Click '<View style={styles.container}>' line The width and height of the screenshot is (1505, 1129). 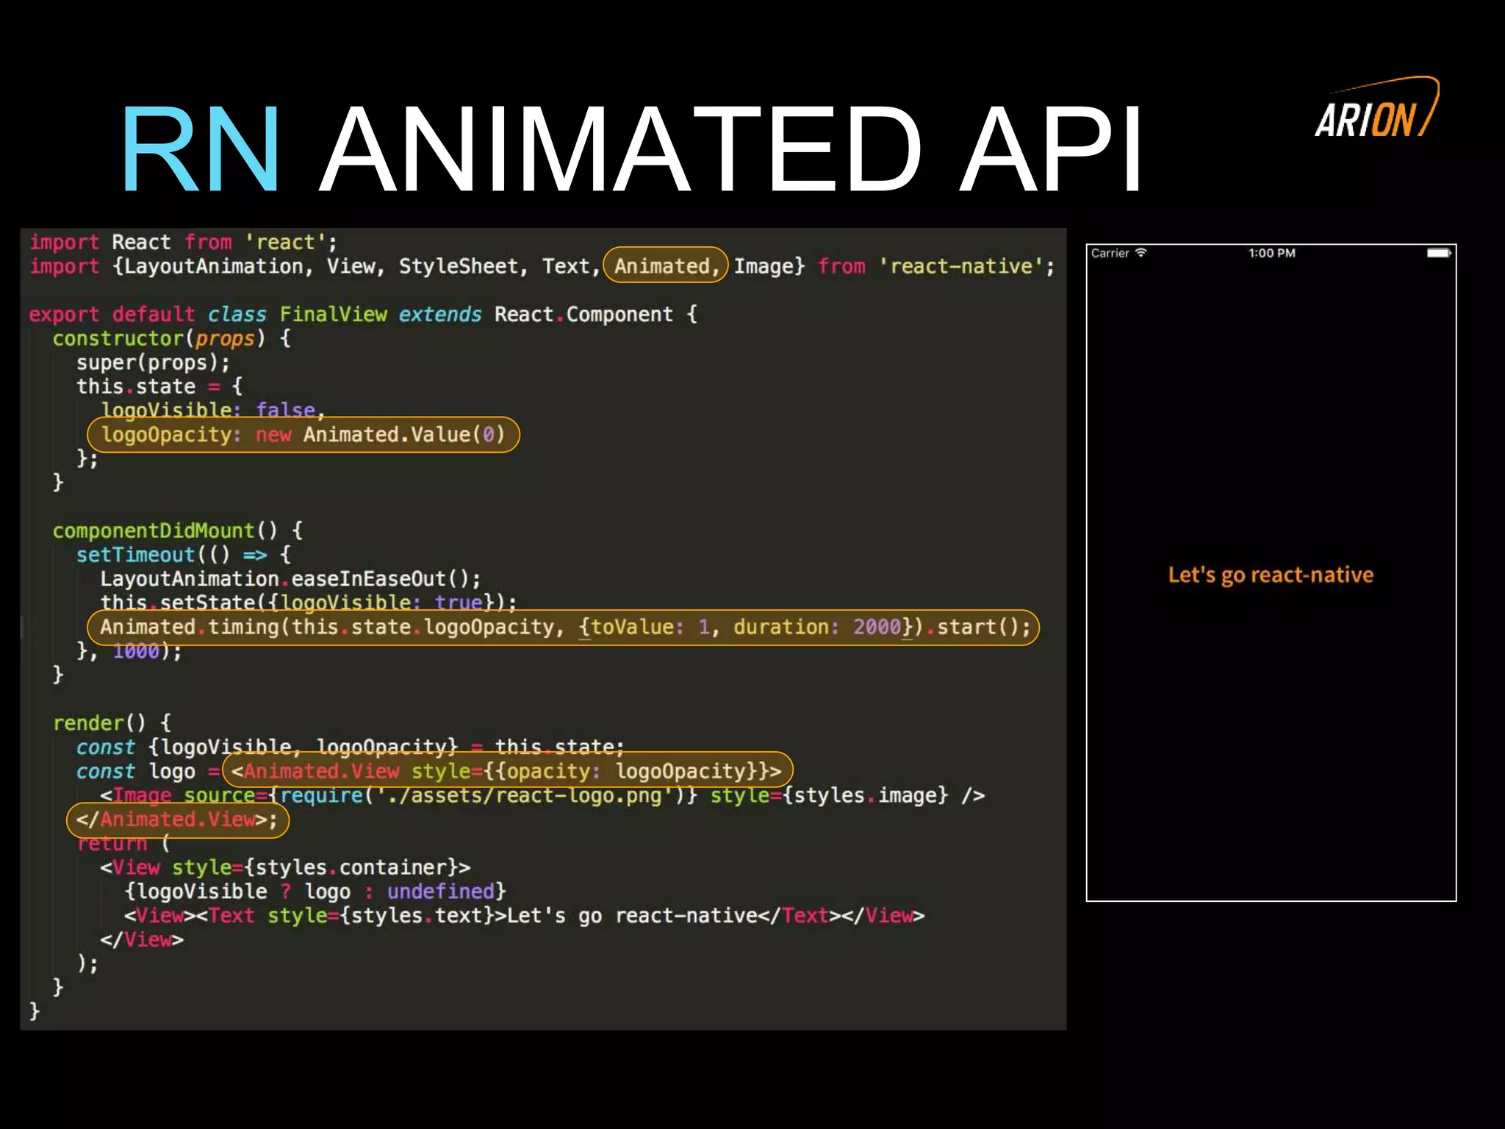point(285,867)
